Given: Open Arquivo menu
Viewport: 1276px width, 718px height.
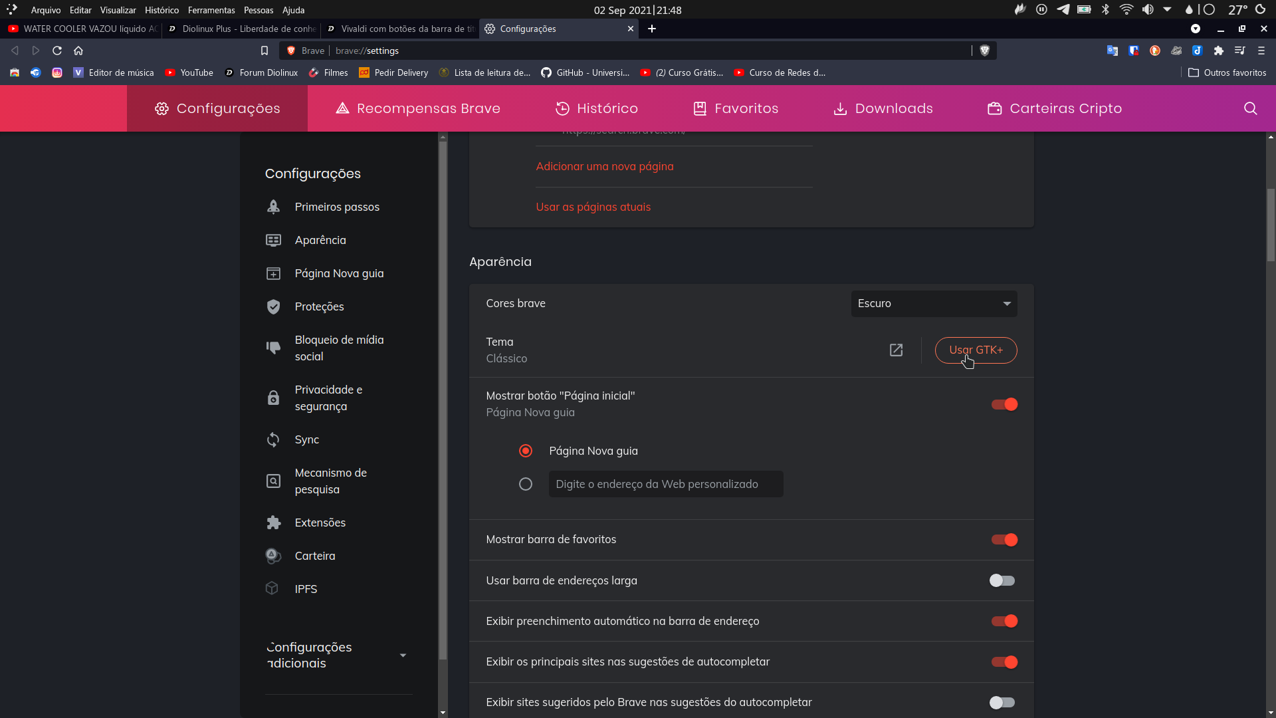Looking at the screenshot, I should 46,10.
